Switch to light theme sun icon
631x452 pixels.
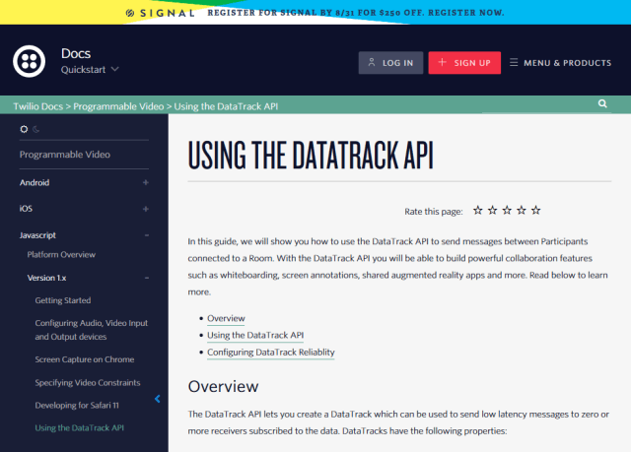pos(24,129)
